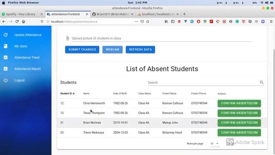Screen dimensions: 275x155
Task: Click the clock Sun 1:42 PM
Action: click(x=137, y=3)
